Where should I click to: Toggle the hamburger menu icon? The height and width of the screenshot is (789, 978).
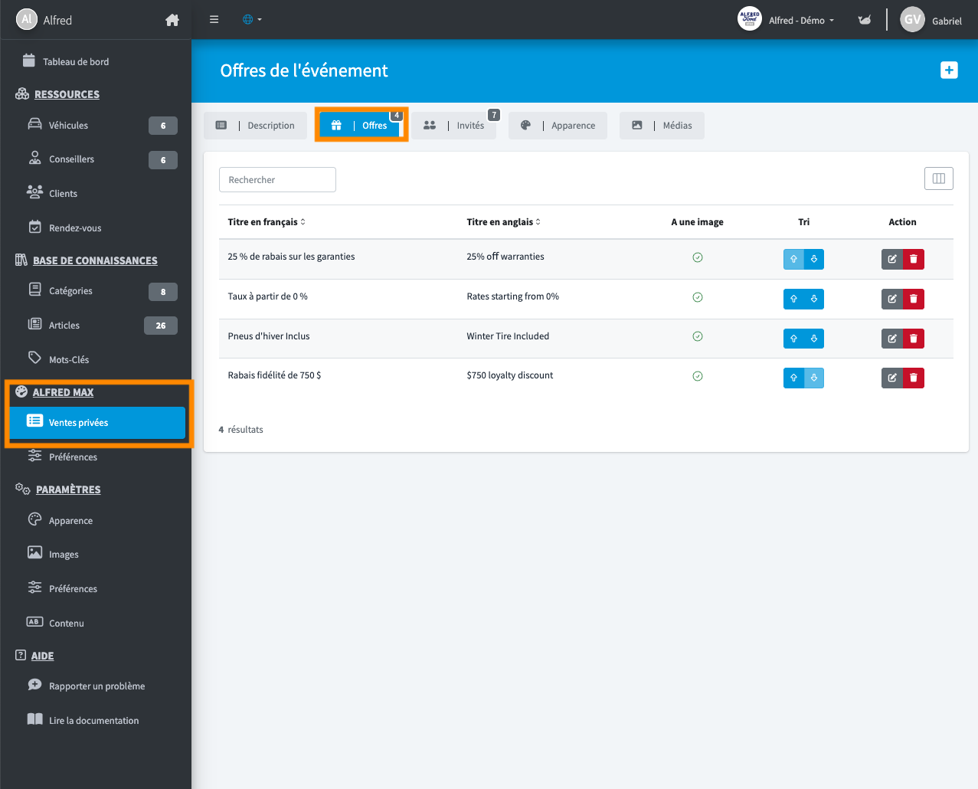(x=214, y=20)
